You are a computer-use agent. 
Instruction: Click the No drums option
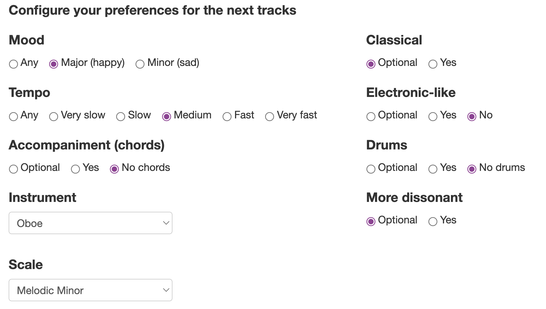tap(472, 169)
